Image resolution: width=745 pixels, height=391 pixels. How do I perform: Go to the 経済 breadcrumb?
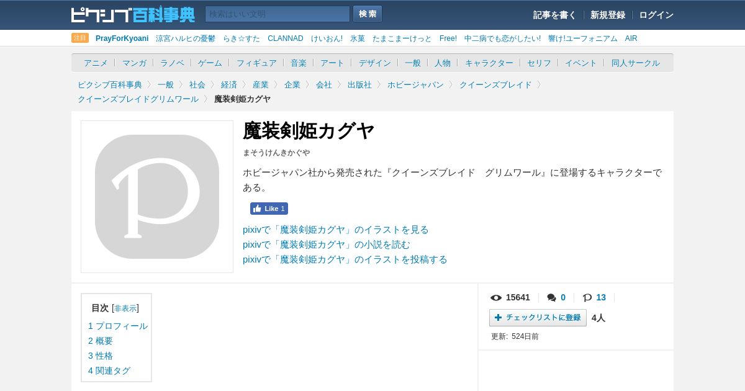point(229,84)
